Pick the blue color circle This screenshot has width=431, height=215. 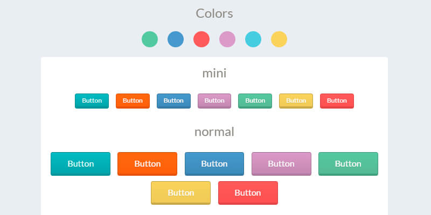click(176, 39)
